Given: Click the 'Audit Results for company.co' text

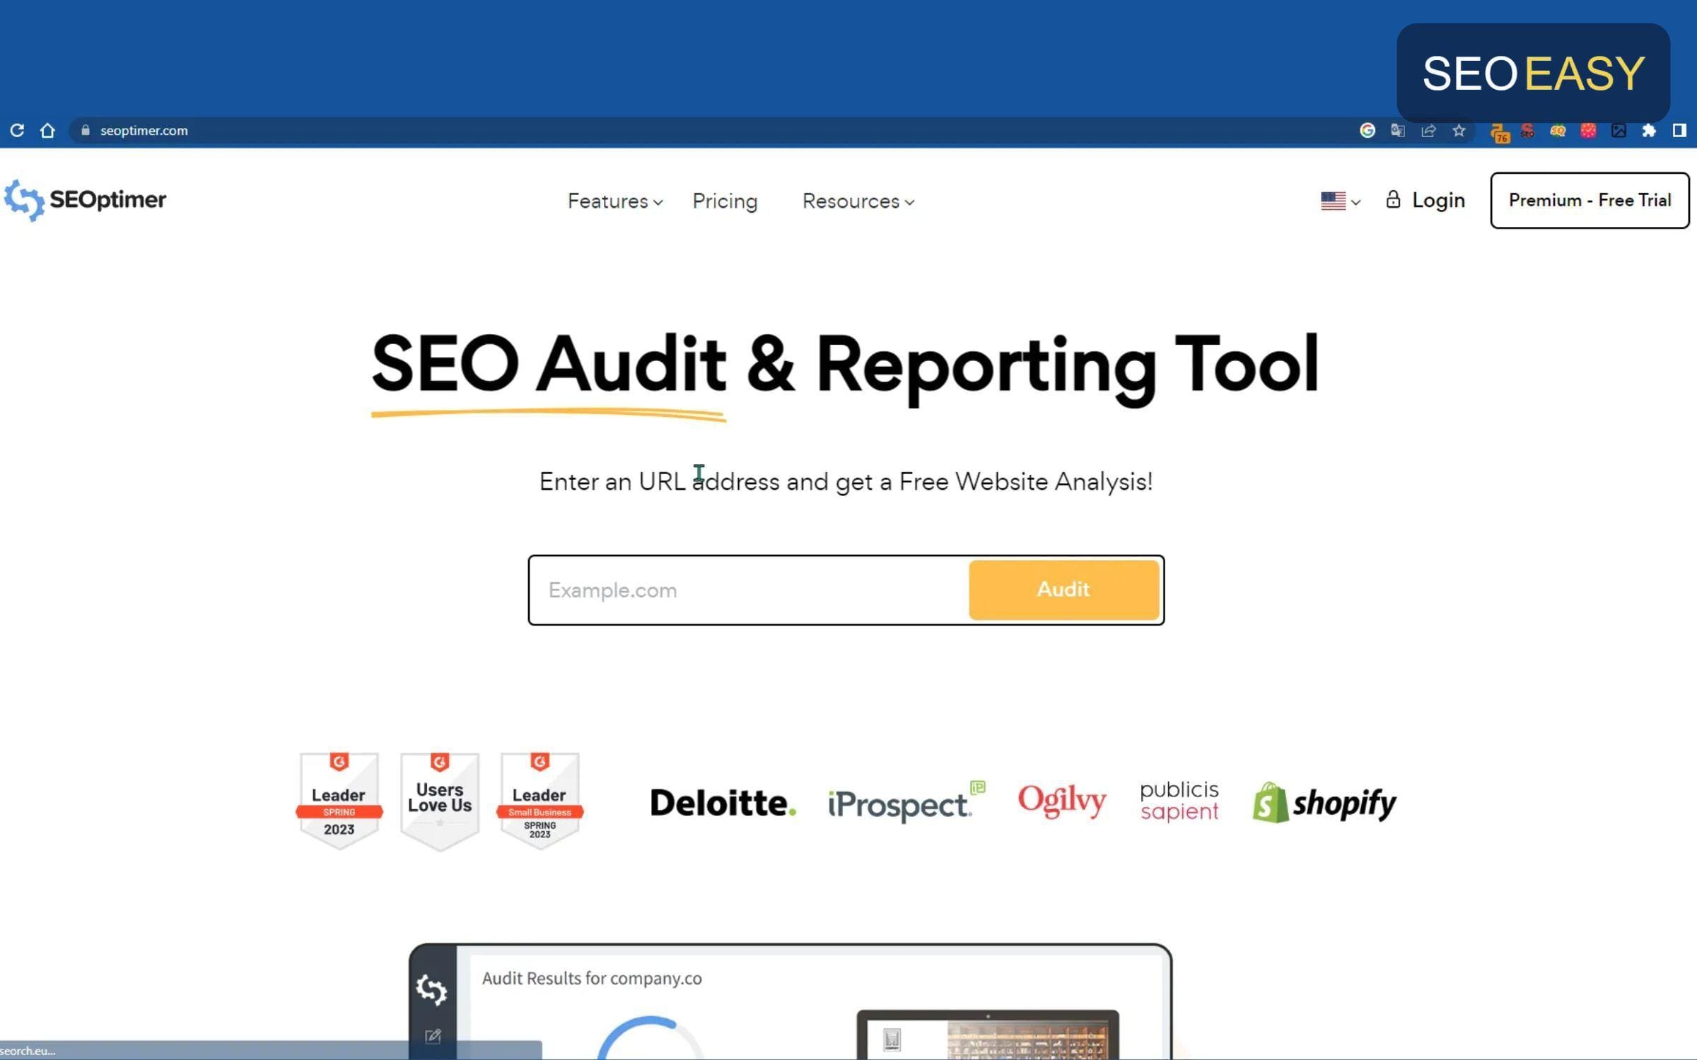Looking at the screenshot, I should click(x=592, y=978).
